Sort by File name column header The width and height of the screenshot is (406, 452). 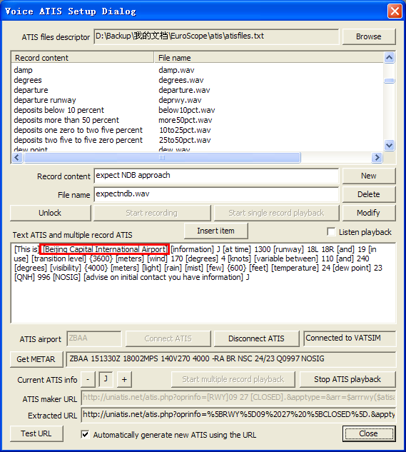[269, 58]
